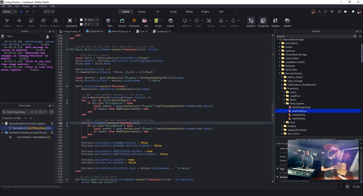
Task: Open the Assets panel
Action: (x=287, y=21)
